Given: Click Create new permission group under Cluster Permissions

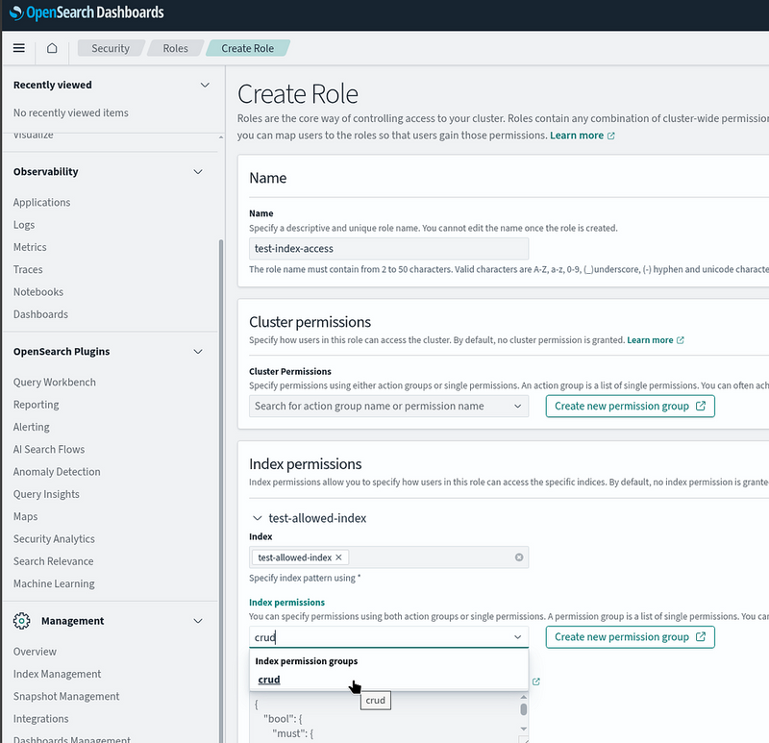Looking at the screenshot, I should point(630,407).
